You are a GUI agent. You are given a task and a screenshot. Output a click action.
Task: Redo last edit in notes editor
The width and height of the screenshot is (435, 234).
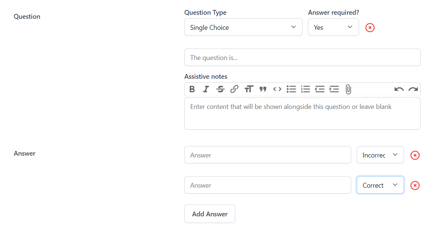[x=413, y=89]
